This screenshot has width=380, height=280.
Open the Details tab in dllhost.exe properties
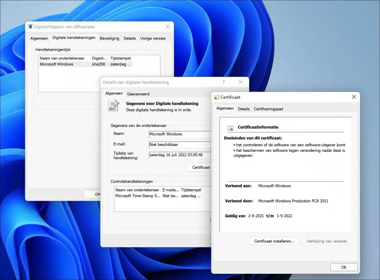coord(130,38)
